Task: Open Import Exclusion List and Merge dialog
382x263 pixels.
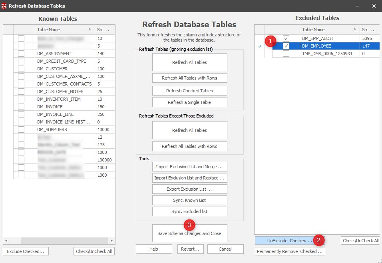Action: pyautogui.click(x=189, y=167)
